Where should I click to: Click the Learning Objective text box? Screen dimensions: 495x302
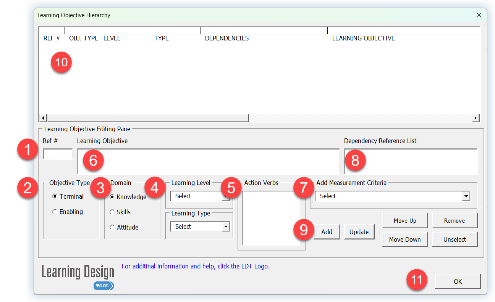208,161
